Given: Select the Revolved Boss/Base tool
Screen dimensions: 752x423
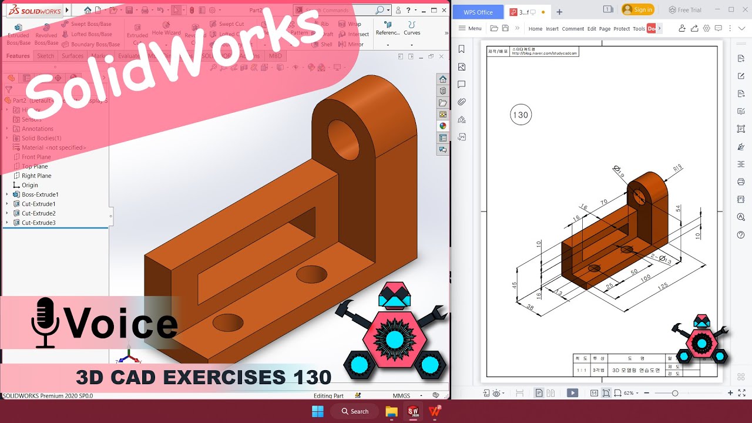Looking at the screenshot, I should click(46, 35).
